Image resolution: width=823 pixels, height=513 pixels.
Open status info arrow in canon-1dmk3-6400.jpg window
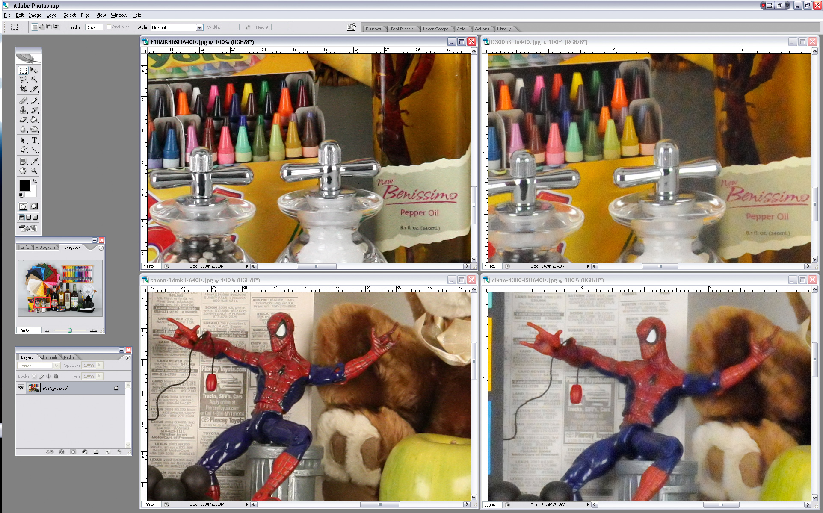247,504
